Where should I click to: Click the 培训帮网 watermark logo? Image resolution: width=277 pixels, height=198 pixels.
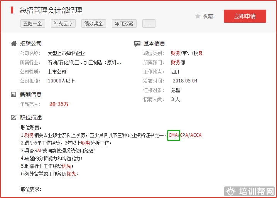250,191
